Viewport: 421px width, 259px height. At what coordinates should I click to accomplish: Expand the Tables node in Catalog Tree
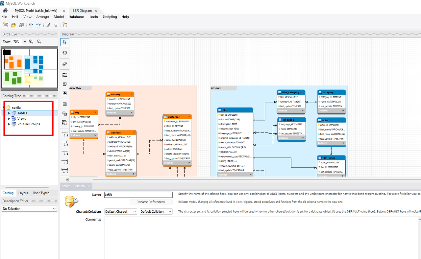pyautogui.click(x=9, y=113)
